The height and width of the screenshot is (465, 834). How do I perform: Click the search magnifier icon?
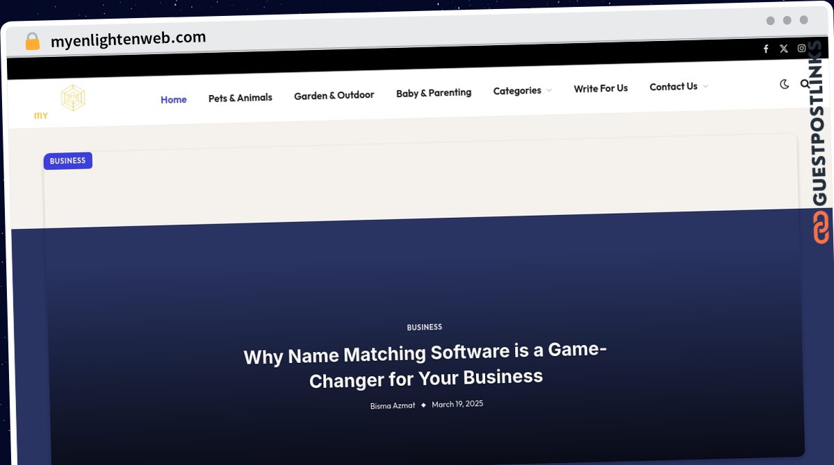(805, 83)
